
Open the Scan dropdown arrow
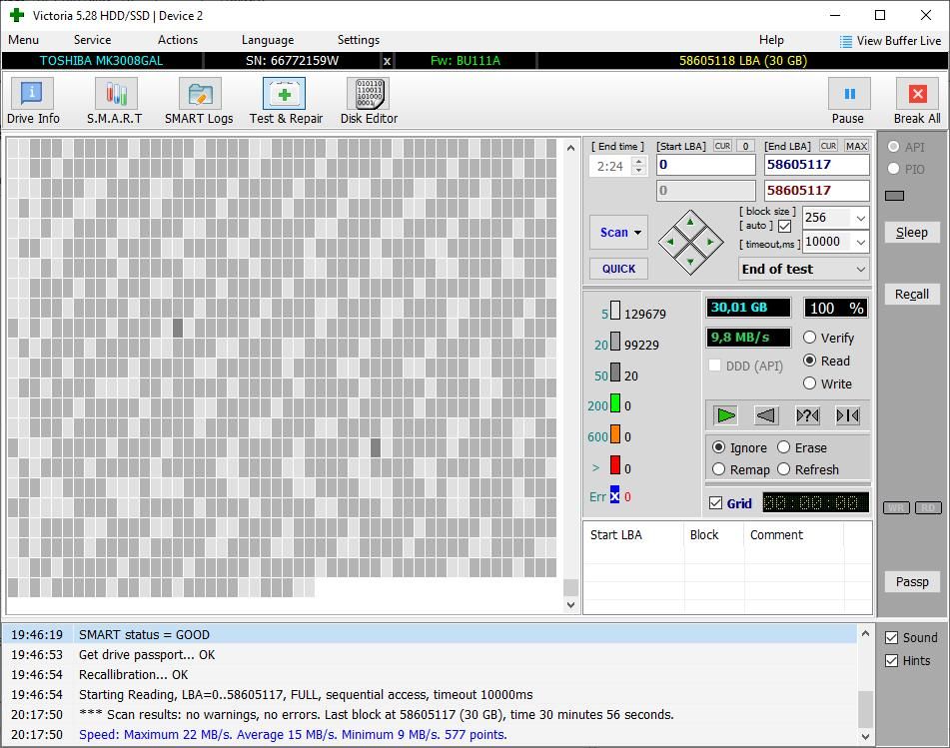point(638,233)
